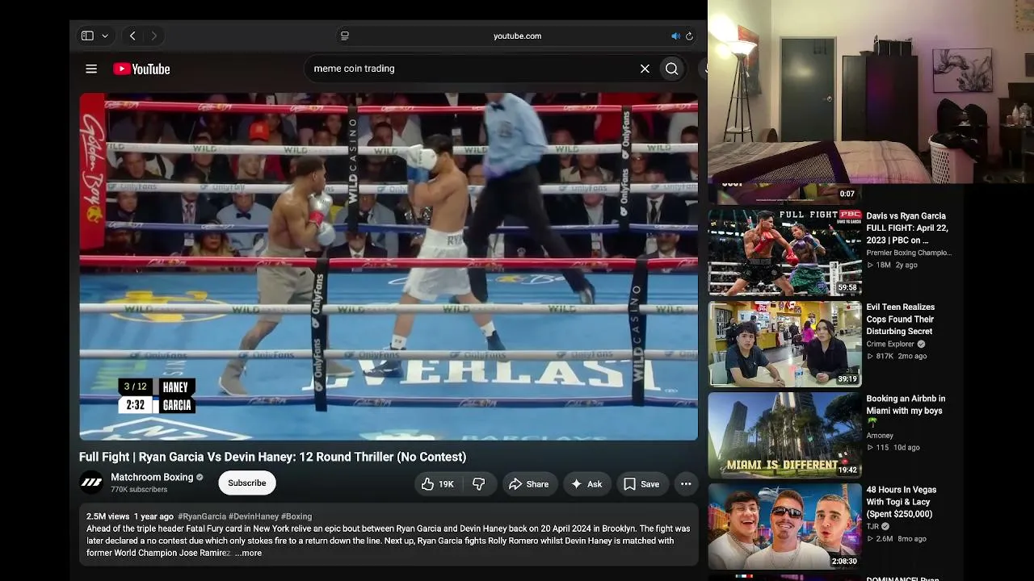Share this fight video
The width and height of the screenshot is (1034, 581).
[x=528, y=483]
